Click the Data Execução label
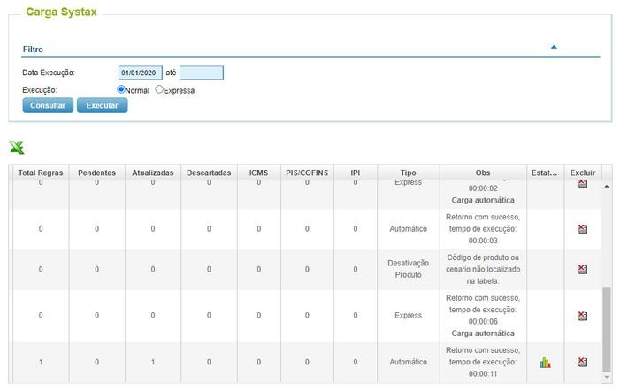 (49, 73)
